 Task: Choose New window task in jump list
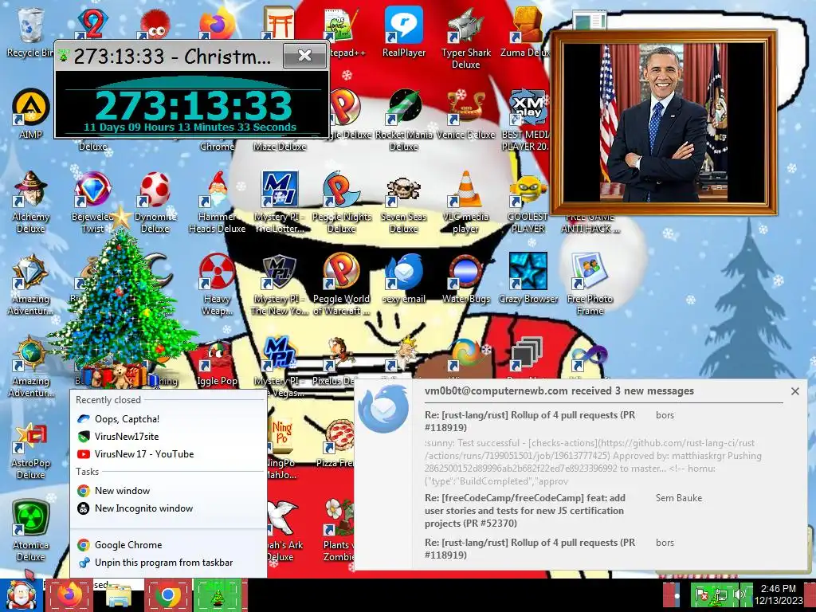point(168,491)
